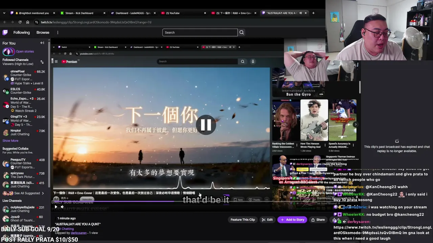This screenshot has height=243, width=433.
Task: Close the (5) YouTube tab
Action: 205,13
